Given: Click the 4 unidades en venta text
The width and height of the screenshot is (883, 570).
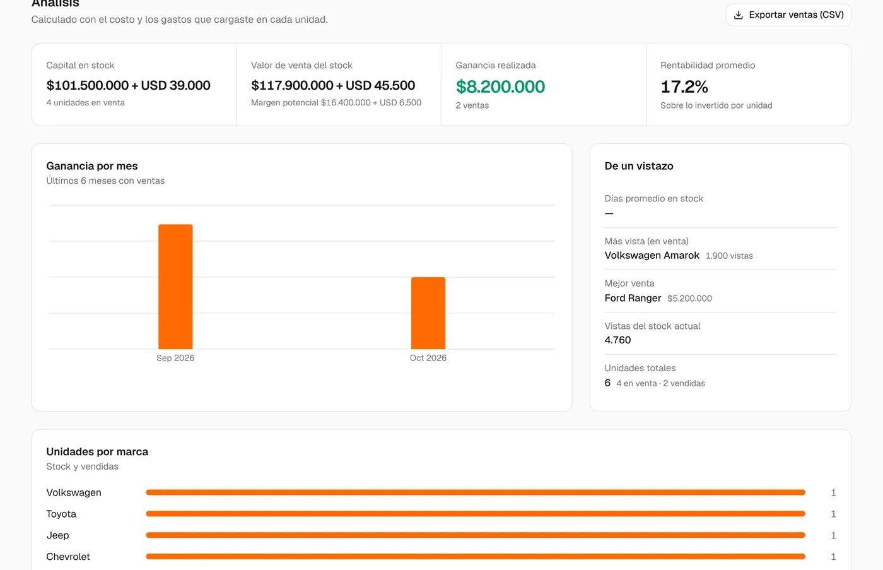Looking at the screenshot, I should pyautogui.click(x=85, y=102).
